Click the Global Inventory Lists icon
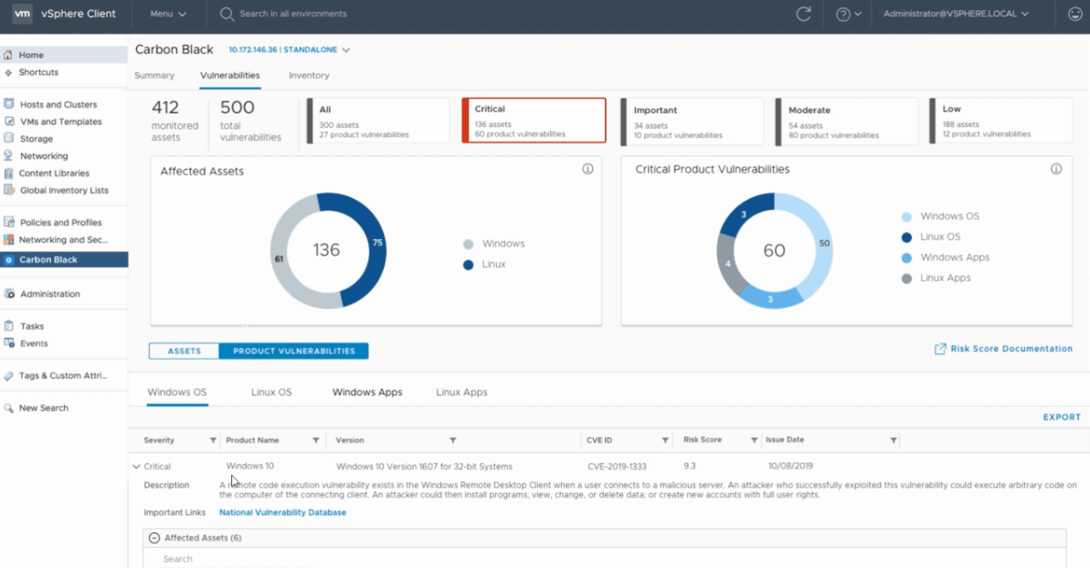The image size is (1090, 568). pyautogui.click(x=9, y=190)
